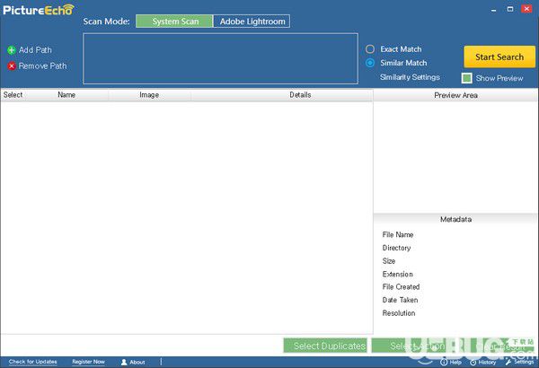Click the Extension metadata label
Viewport: 539px width, 368px height.
(397, 274)
